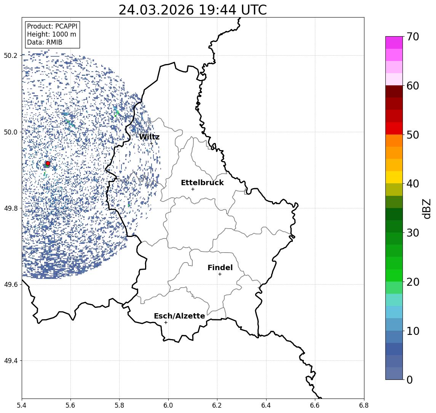Click the dark maroon colorbar swatch below 60
The image size is (436, 413).
click(x=394, y=91)
